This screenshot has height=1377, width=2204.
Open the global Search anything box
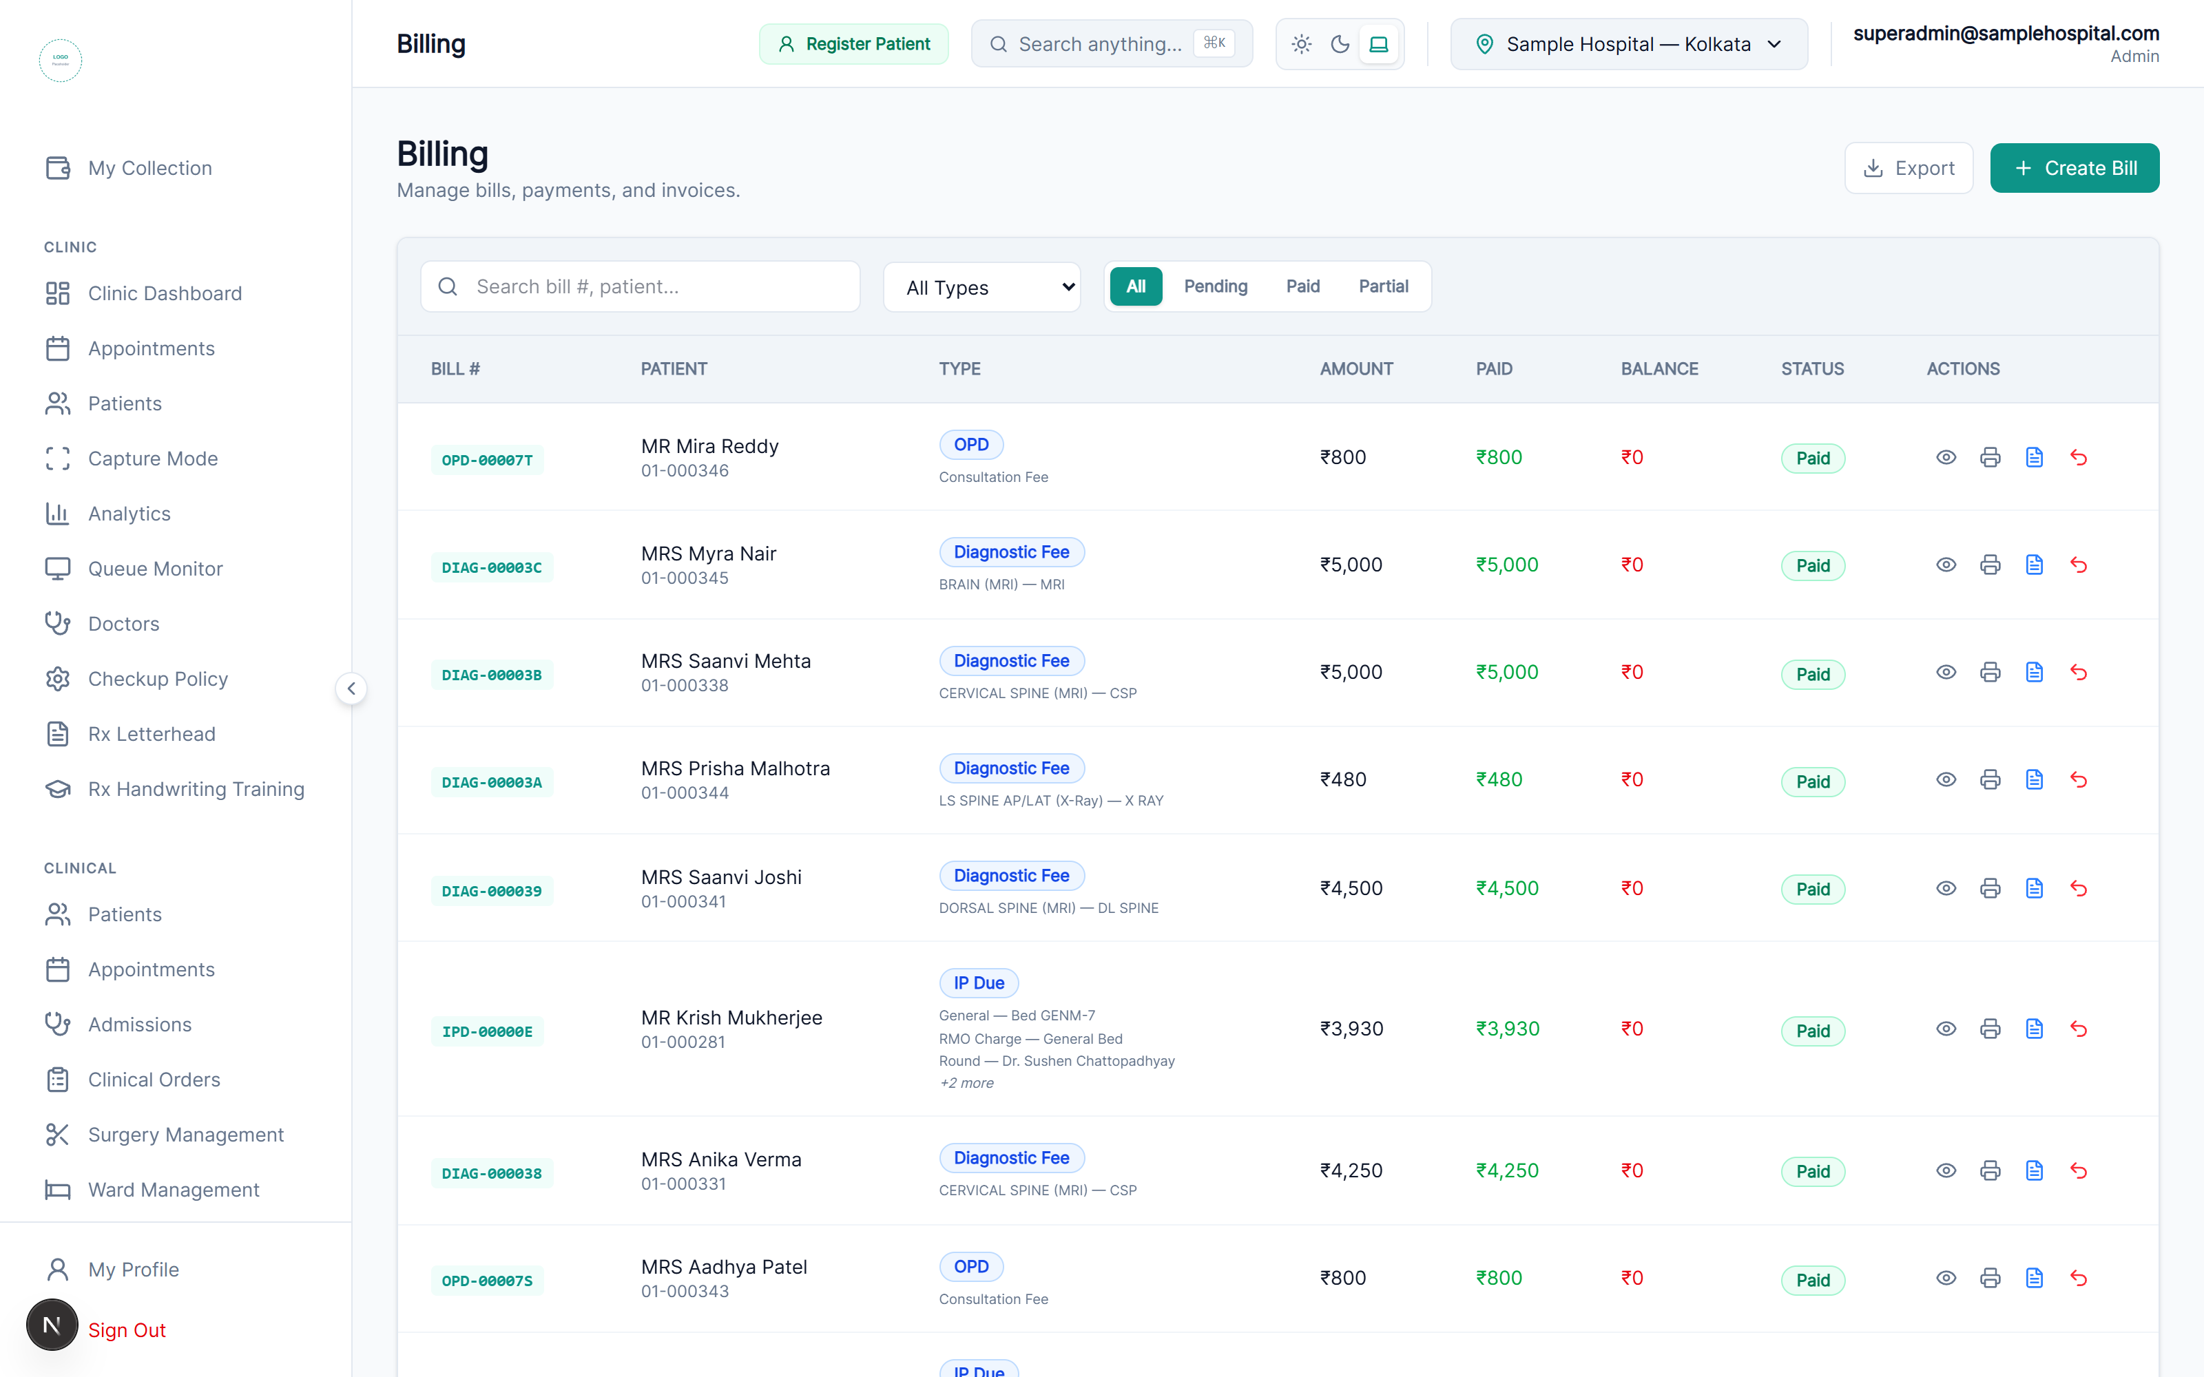pos(1111,43)
